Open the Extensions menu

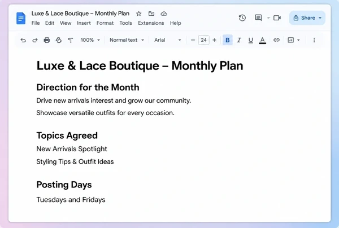tap(151, 23)
